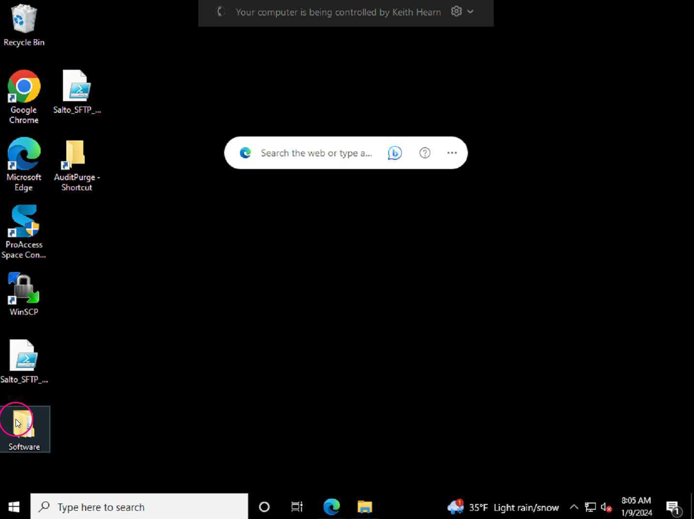This screenshot has height=519, width=694.
Task: Click the taskbar 'Type here to search' box
Action: coord(139,507)
